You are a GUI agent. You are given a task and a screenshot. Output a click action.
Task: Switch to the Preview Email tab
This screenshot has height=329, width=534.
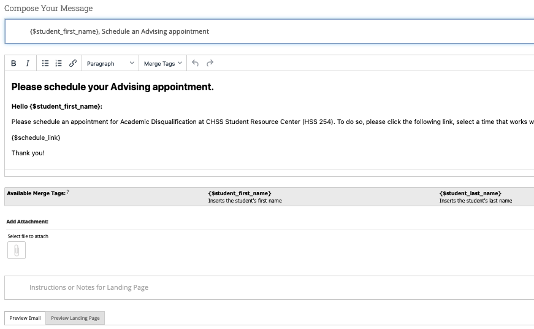click(x=25, y=318)
